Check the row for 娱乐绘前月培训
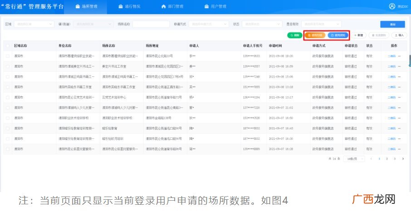Image resolution: width=411 pixels, height=212 pixels. pyautogui.click(x=8, y=138)
